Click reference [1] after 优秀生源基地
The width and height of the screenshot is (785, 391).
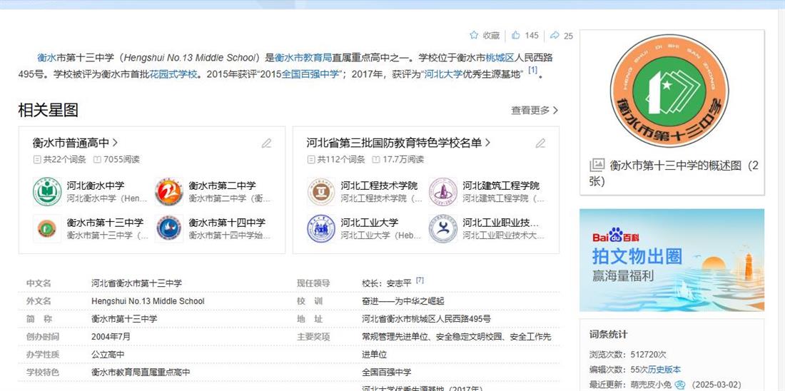[532, 71]
